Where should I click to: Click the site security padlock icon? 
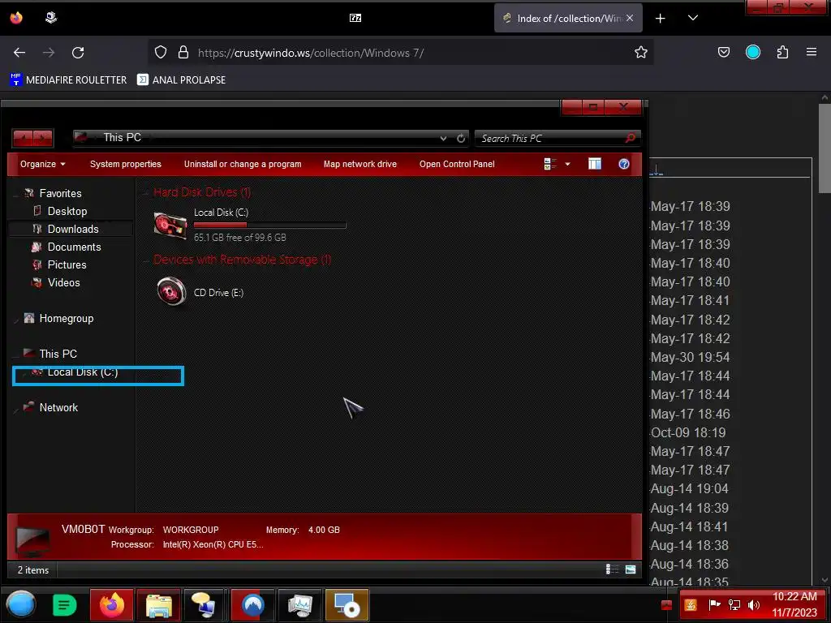183,52
